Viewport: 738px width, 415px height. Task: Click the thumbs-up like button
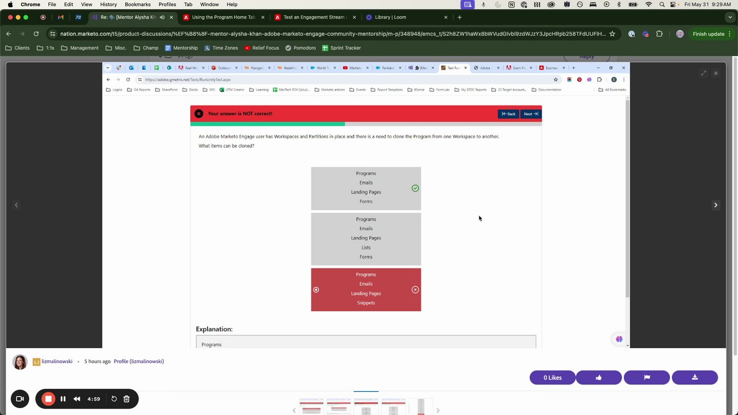598,378
